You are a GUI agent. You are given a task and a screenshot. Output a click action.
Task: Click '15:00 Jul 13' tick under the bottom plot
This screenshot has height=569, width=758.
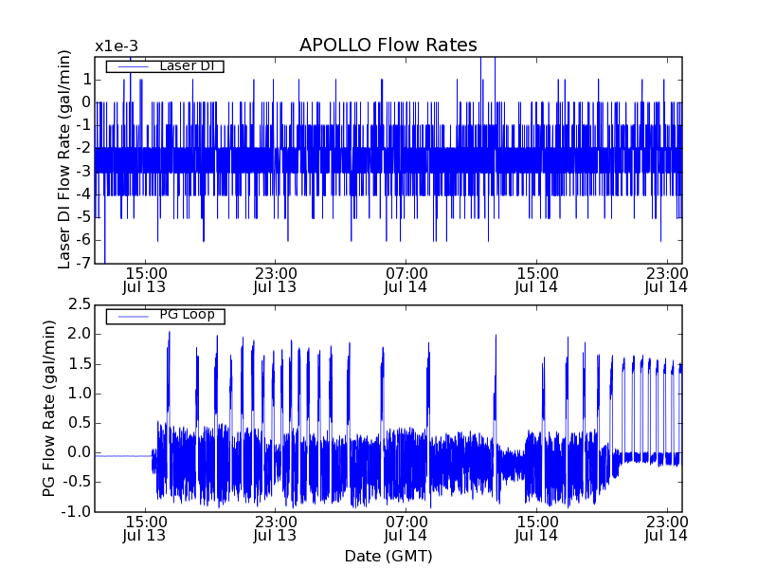pyautogui.click(x=145, y=527)
